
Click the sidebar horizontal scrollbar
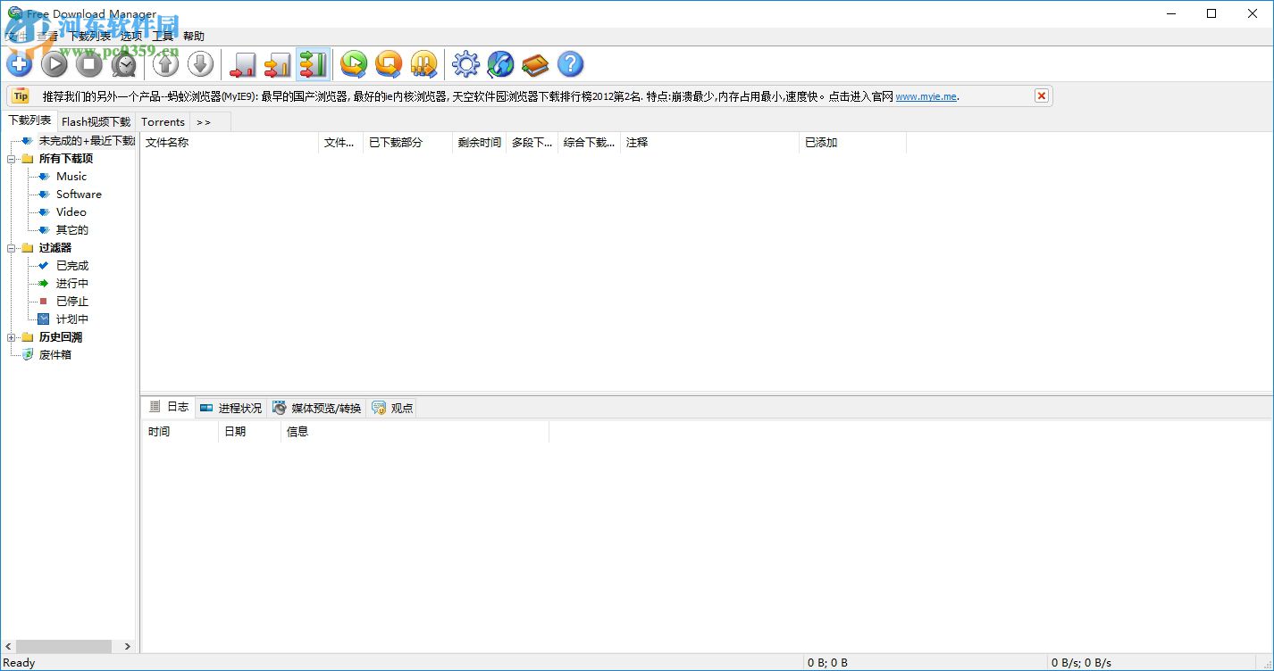pyautogui.click(x=63, y=646)
